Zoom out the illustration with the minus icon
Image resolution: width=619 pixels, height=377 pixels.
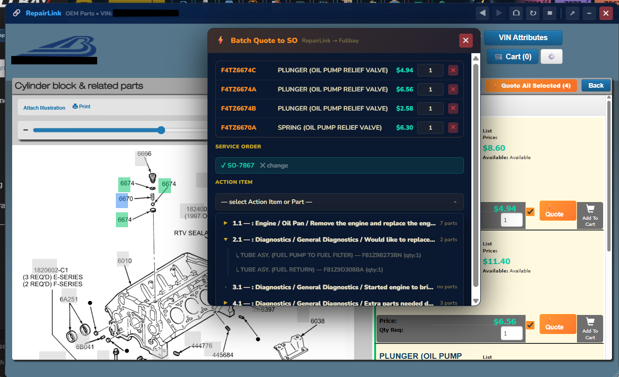point(26,130)
